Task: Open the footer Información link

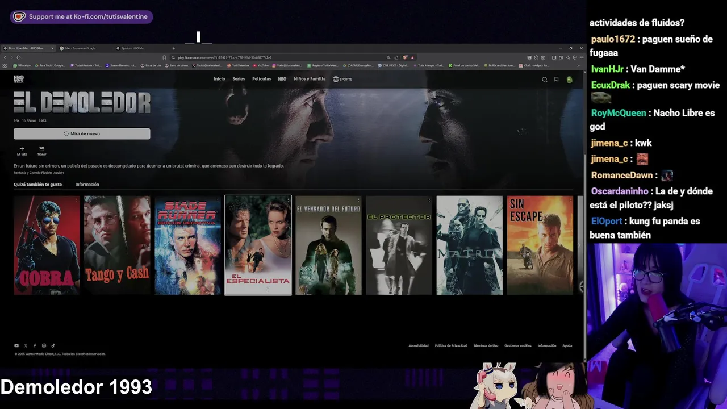Action: click(x=547, y=345)
